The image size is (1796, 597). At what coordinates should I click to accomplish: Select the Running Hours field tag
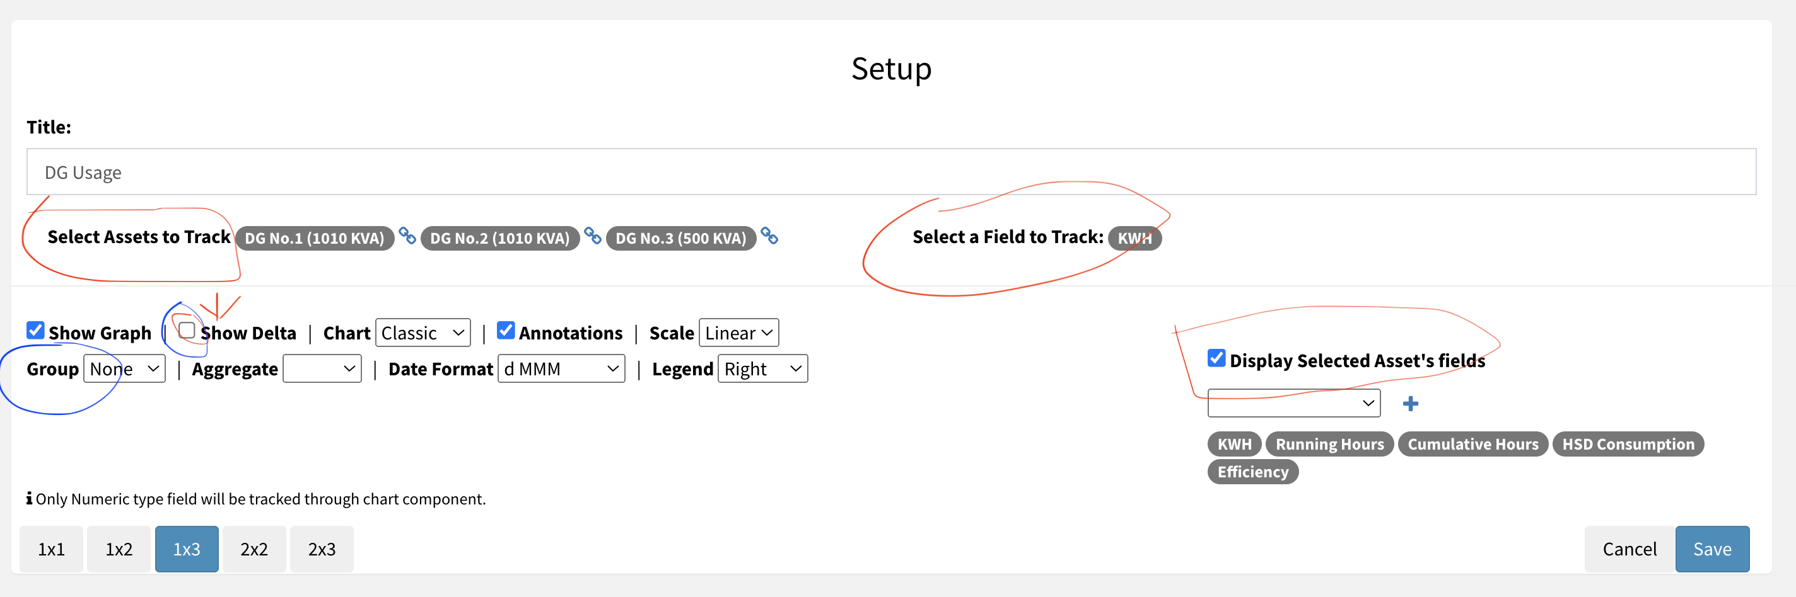point(1329,444)
